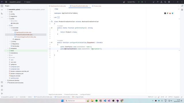Open the Structure tool window icon
This screenshot has width=184, height=103.
tap(2, 13)
